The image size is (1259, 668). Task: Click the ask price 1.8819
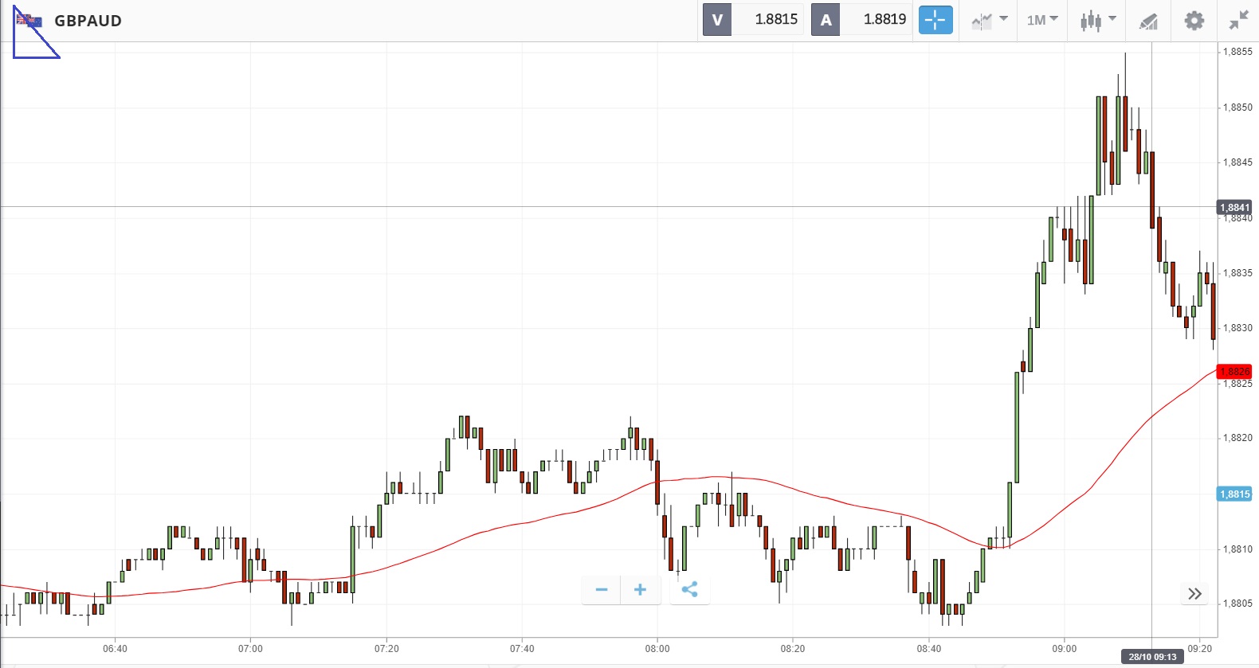[884, 20]
